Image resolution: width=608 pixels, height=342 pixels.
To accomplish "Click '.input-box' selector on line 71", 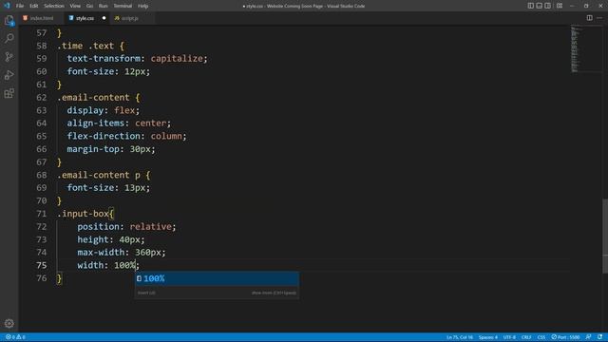I will [x=83, y=214].
